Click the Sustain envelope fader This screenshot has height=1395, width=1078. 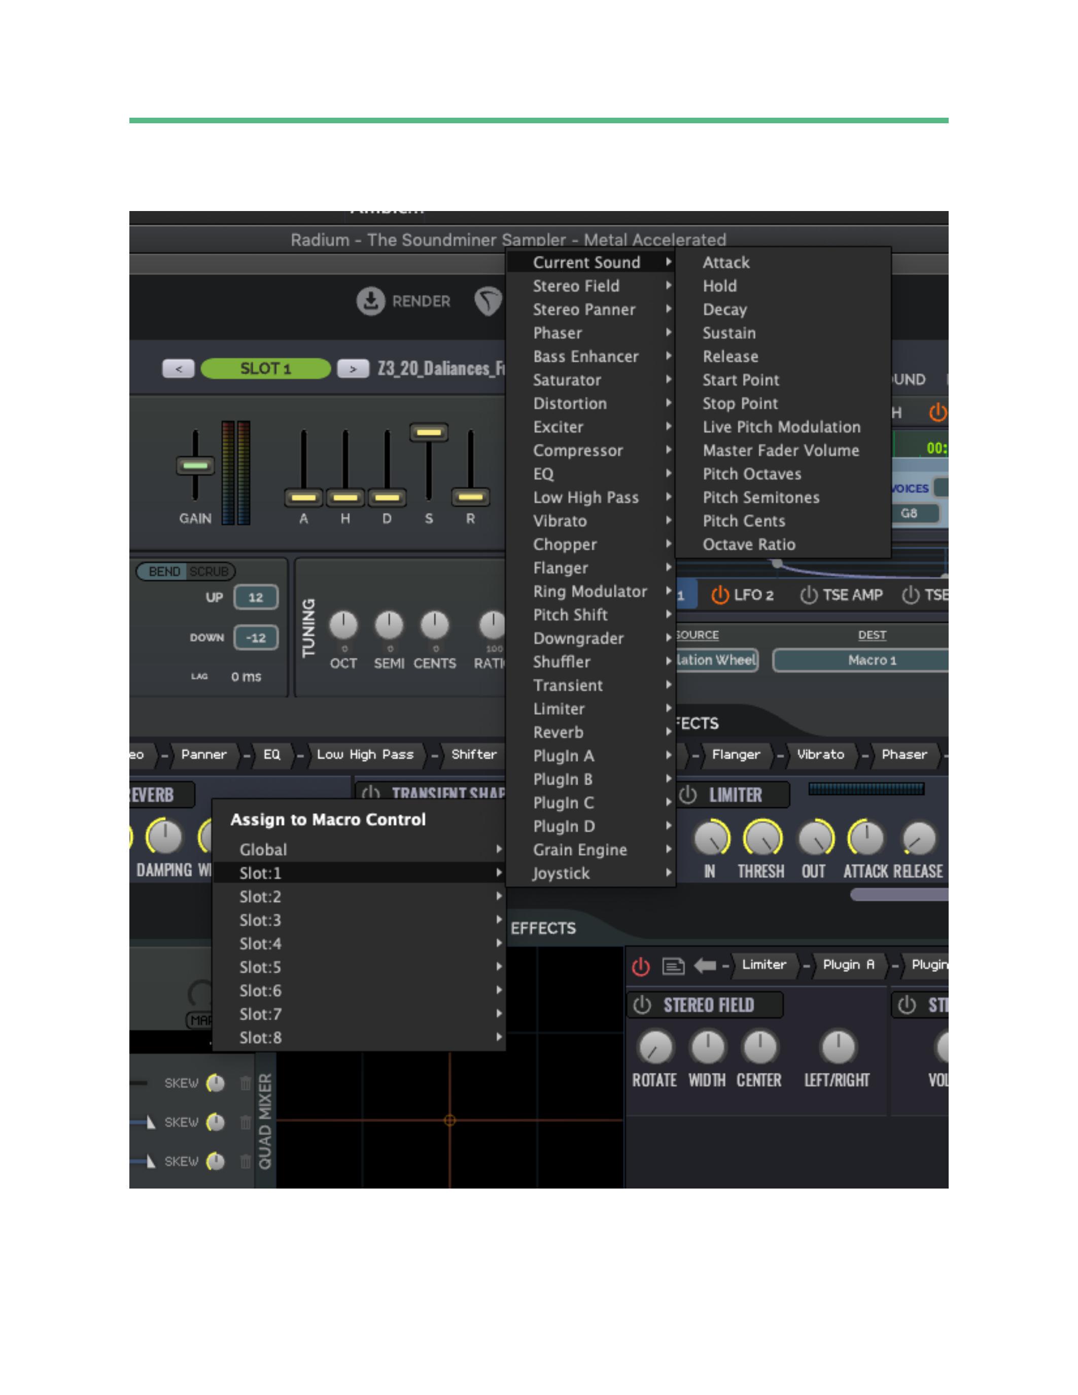coord(429,432)
